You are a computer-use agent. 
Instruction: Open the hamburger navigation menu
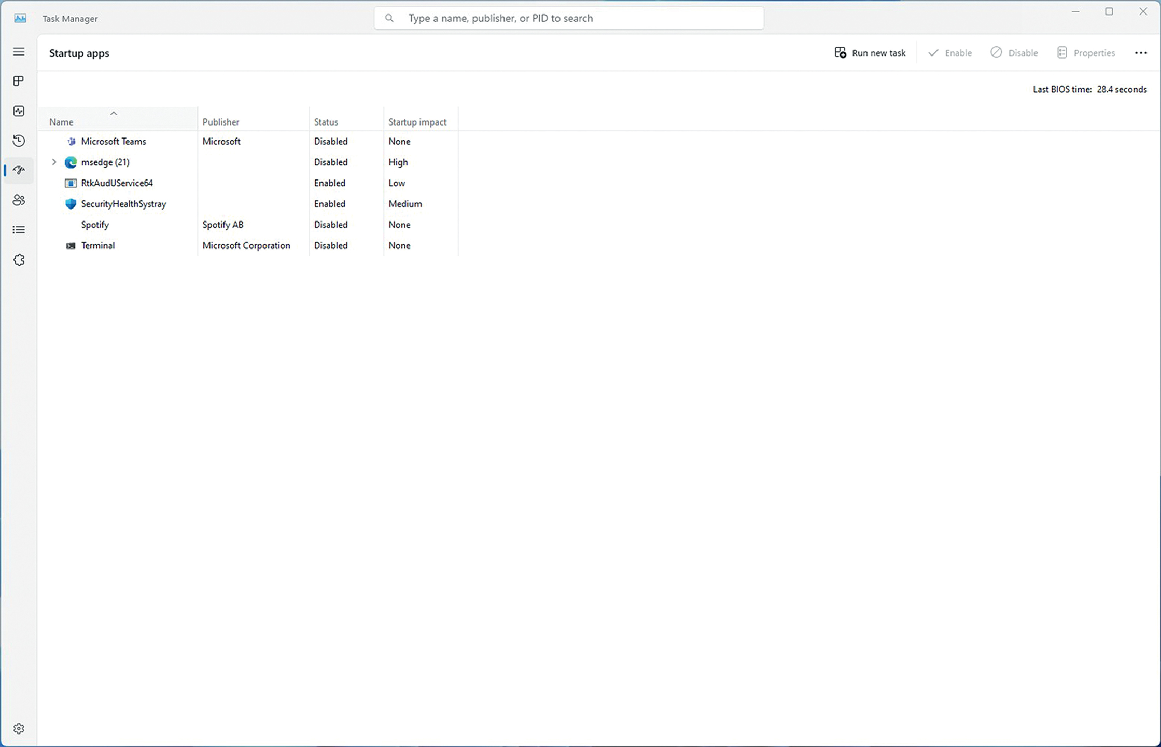coord(19,52)
